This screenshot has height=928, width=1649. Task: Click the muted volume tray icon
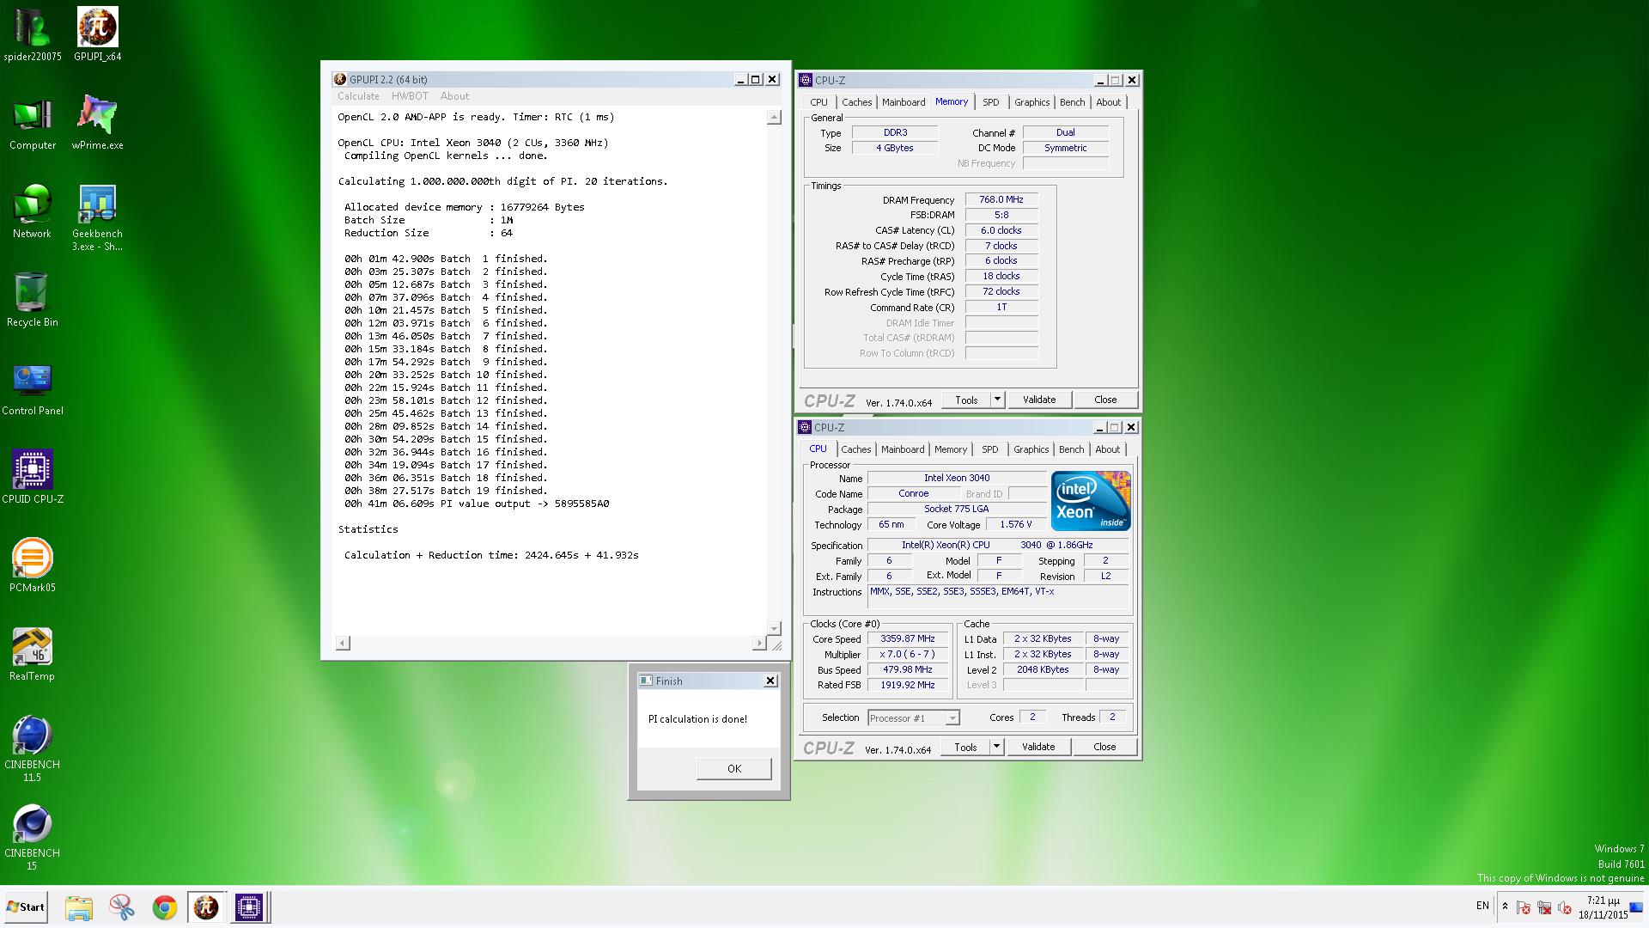[1564, 907]
